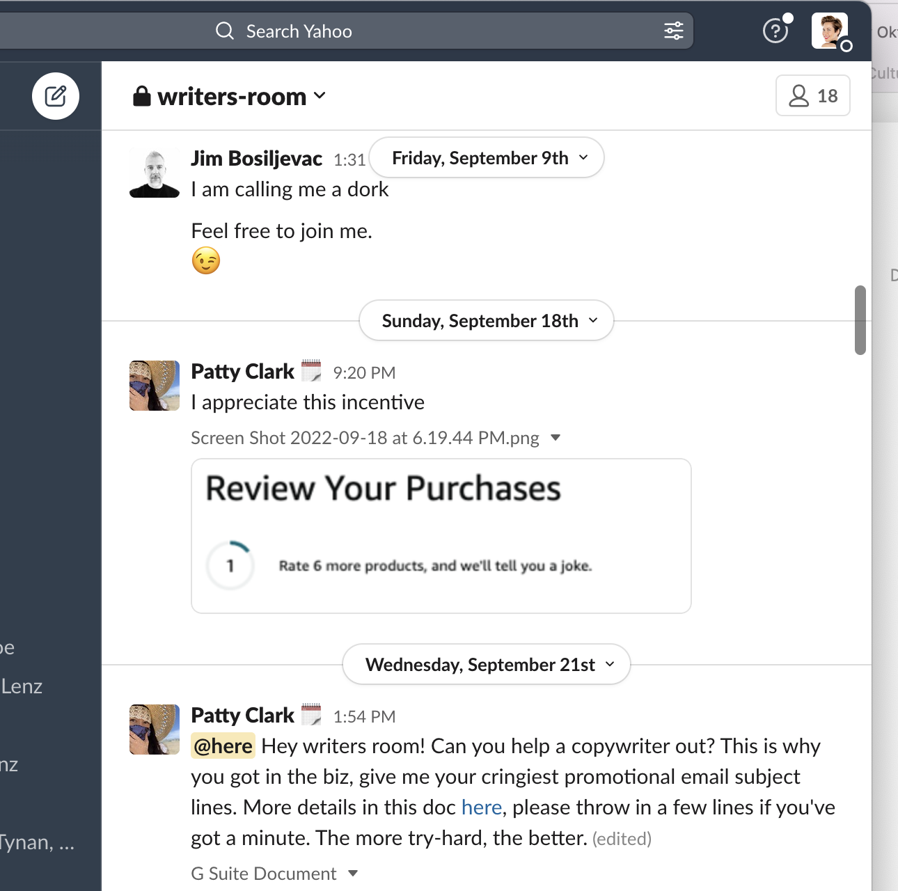Collapse the G Suite Document attachment

[353, 874]
